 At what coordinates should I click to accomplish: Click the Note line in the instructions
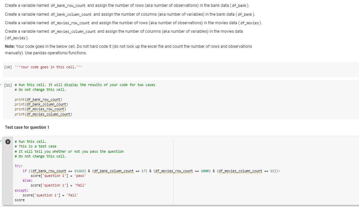[69, 46]
